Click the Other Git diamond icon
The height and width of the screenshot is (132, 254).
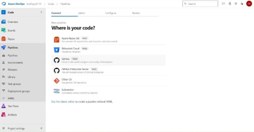pos(57,81)
